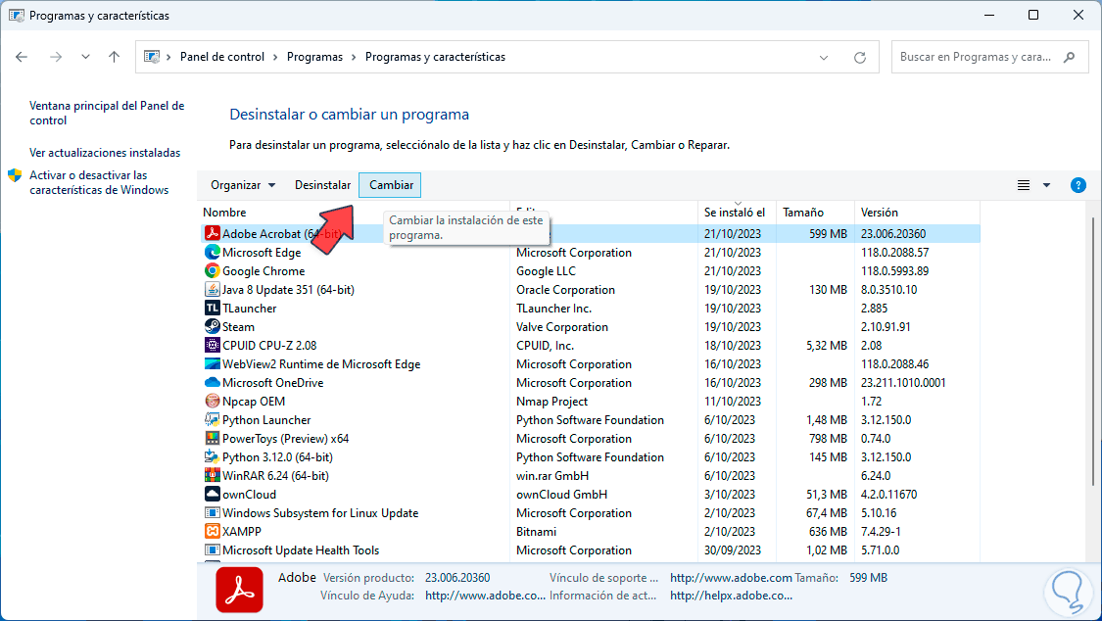Click Panel de control breadcrumb
Image resolution: width=1102 pixels, height=621 pixels.
coord(222,57)
